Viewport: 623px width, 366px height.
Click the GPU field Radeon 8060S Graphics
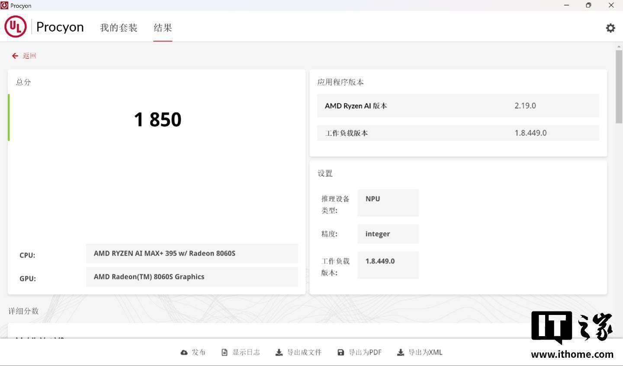click(x=192, y=277)
